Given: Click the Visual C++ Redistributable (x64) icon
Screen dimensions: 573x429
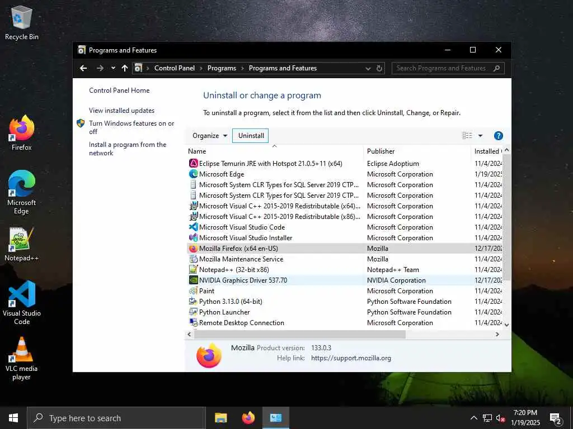Looking at the screenshot, I should [x=193, y=206].
